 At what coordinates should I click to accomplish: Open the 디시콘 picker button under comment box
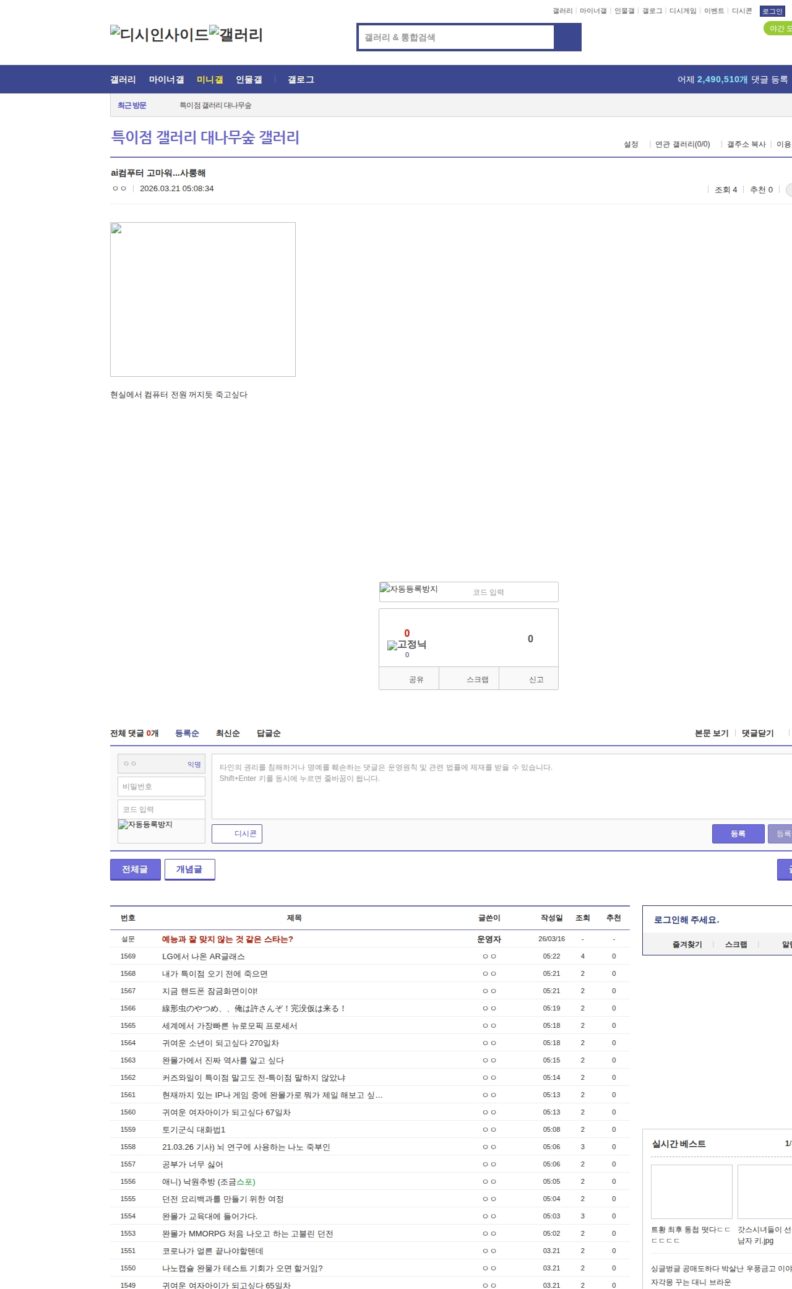(x=237, y=834)
